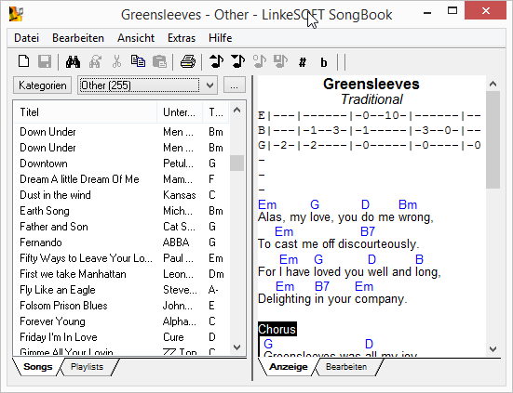This screenshot has width=513, height=393.
Task: Select Dust in the wind
Action: [x=121, y=195]
